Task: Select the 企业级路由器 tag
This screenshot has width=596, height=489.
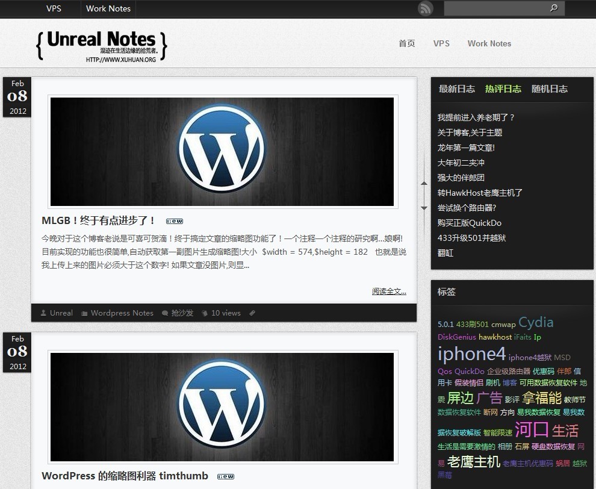Action: coord(509,371)
